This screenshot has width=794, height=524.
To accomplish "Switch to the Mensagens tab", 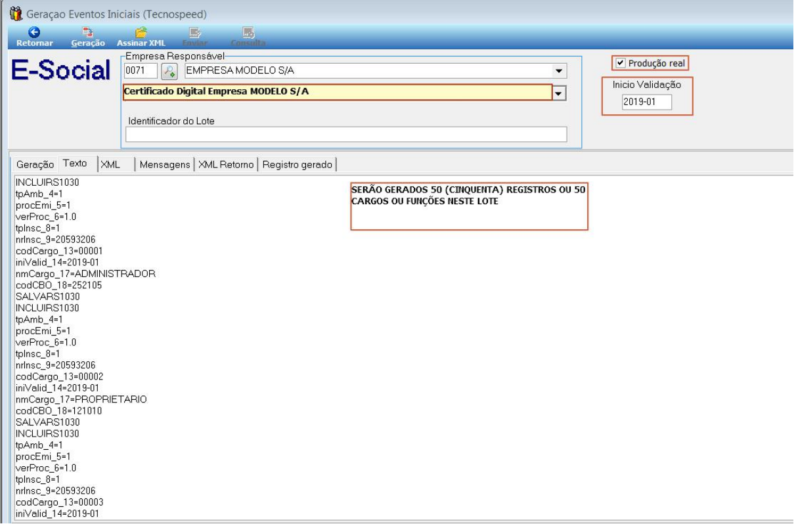I will (165, 164).
